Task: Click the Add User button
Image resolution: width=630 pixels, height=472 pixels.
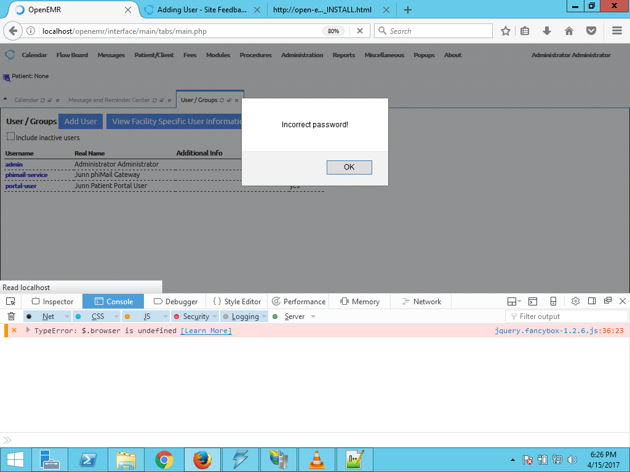Action: click(81, 121)
